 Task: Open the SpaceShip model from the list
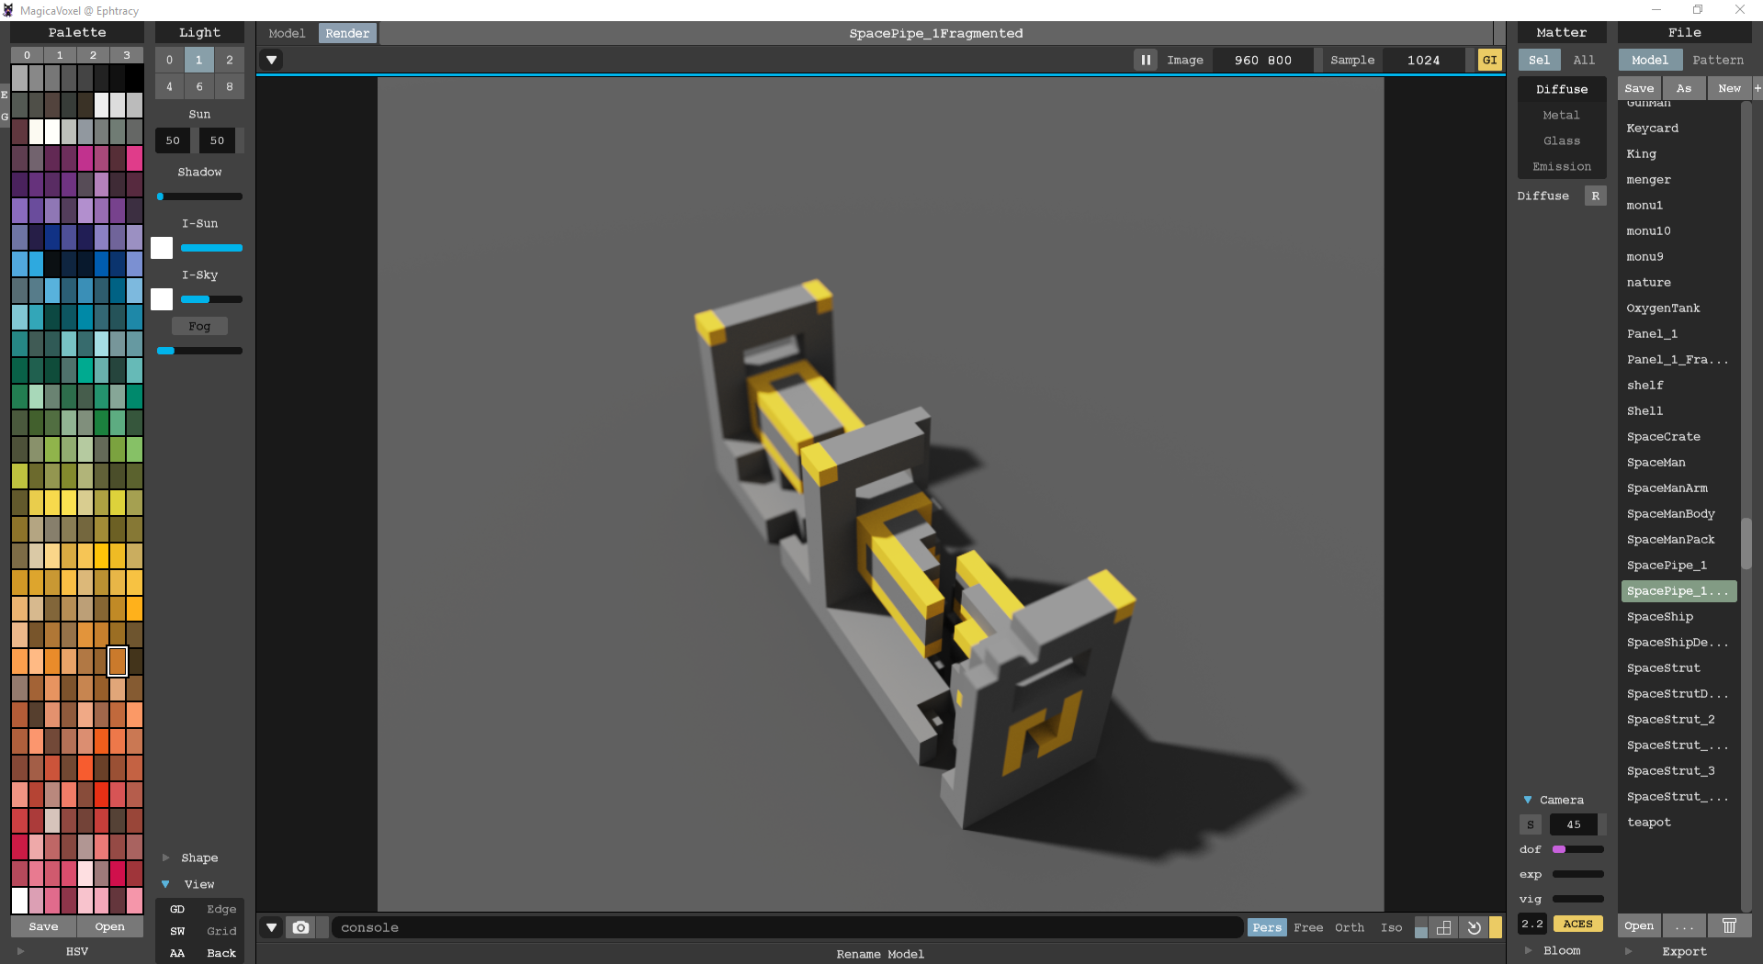point(1659,617)
